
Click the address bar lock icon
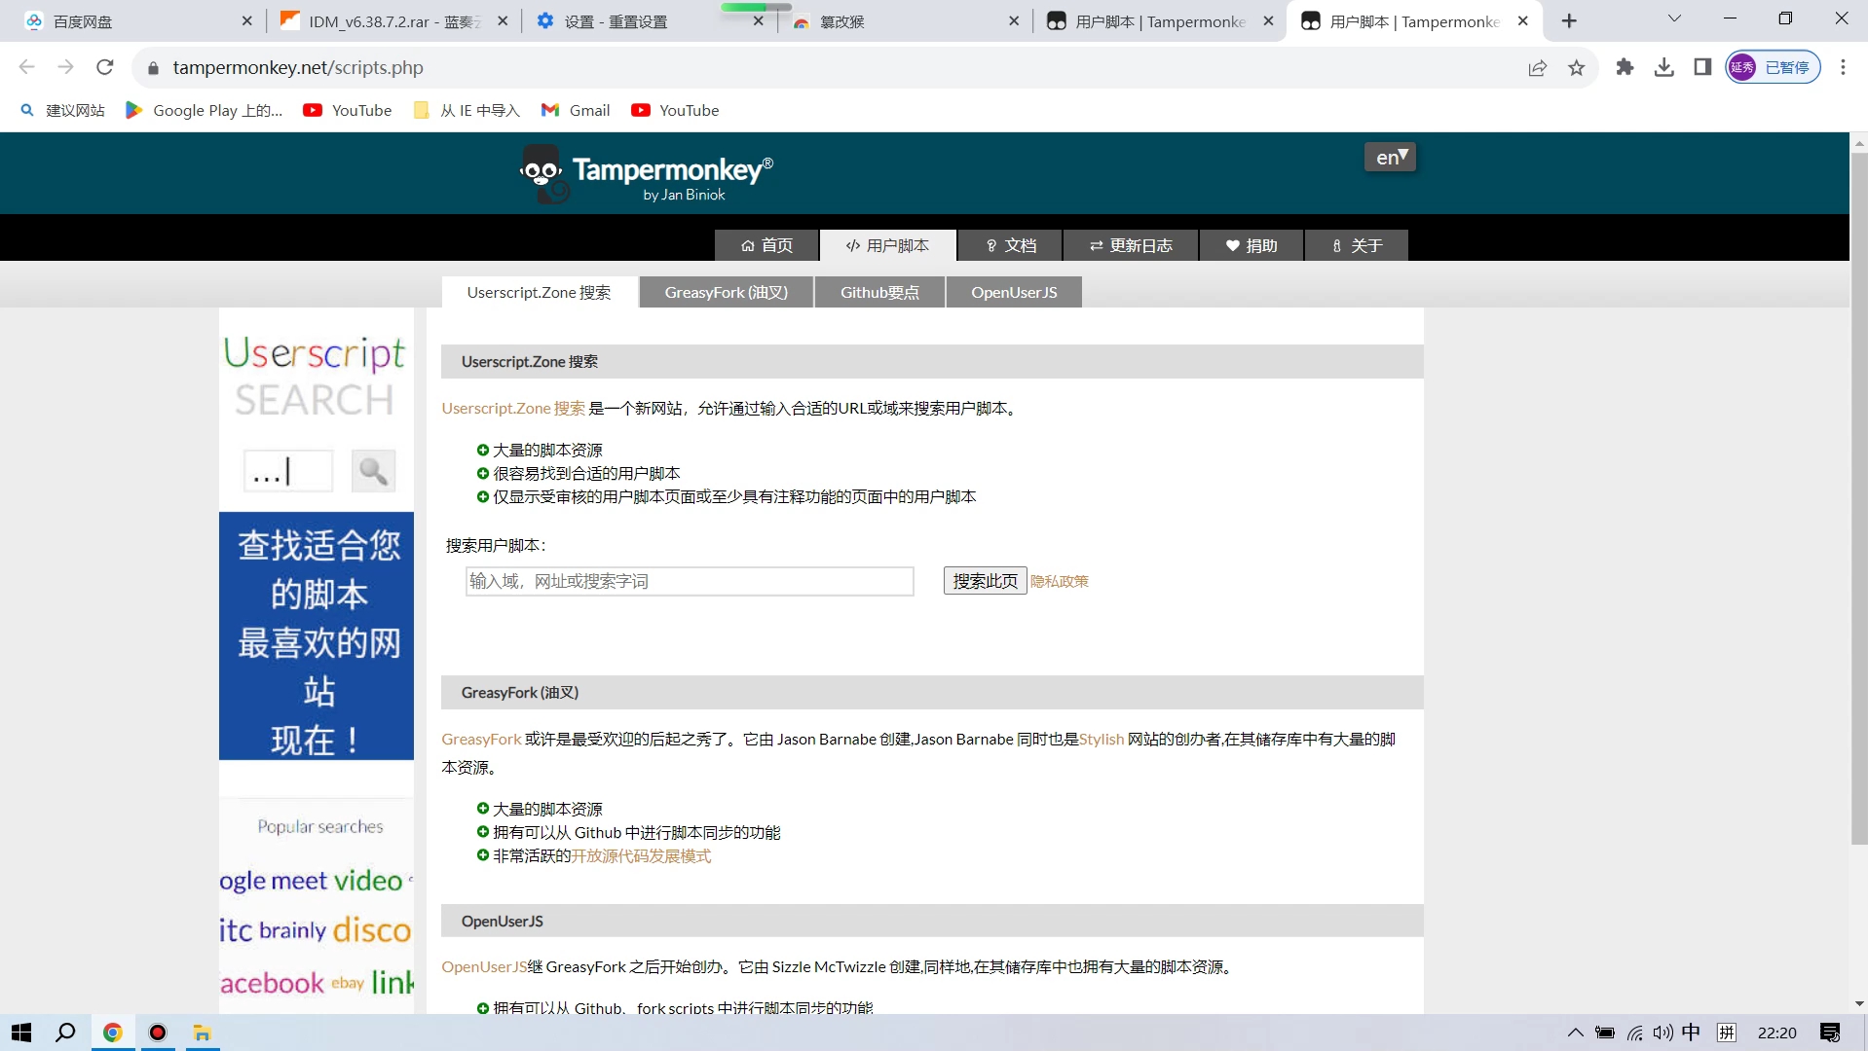(153, 68)
